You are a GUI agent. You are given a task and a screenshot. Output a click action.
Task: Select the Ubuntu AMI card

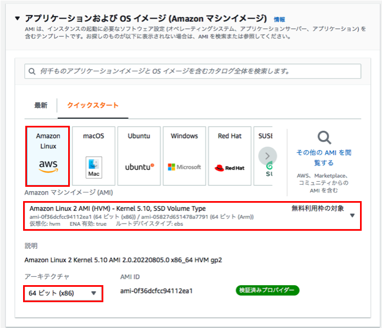pyautogui.click(x=139, y=156)
